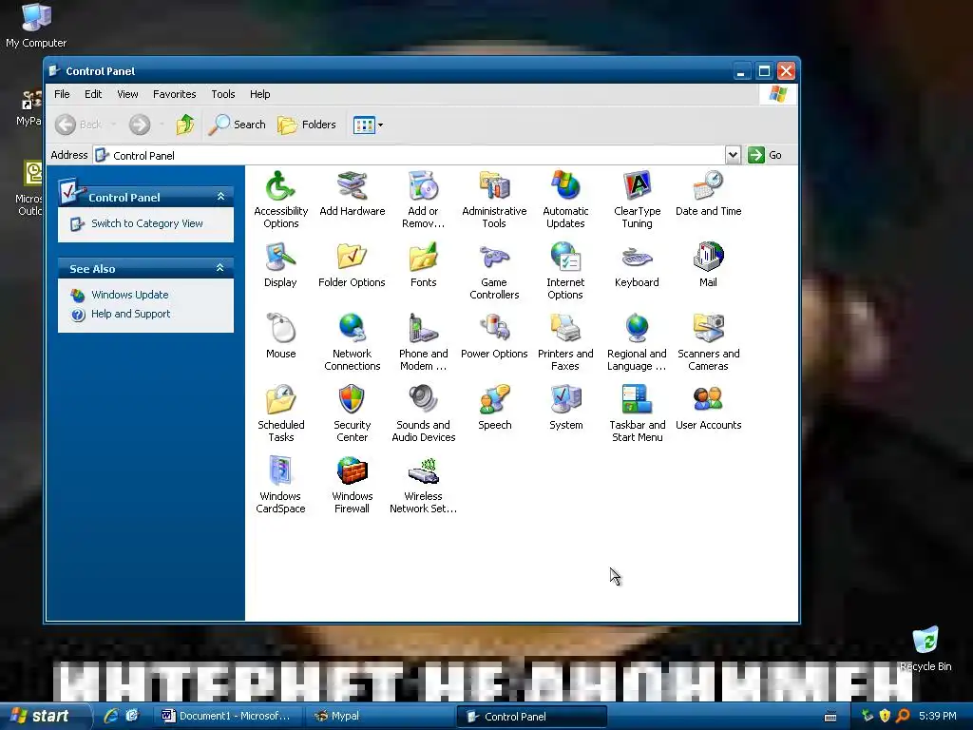This screenshot has height=730, width=973.
Task: Select My Computer desktop icon
Action: click(36, 26)
